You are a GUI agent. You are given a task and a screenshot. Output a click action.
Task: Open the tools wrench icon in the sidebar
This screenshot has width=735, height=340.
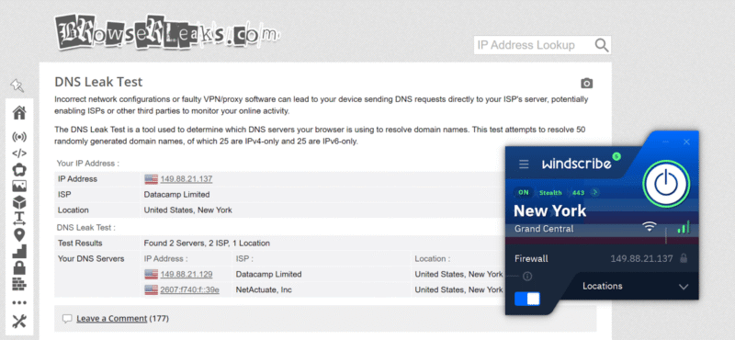point(19,322)
